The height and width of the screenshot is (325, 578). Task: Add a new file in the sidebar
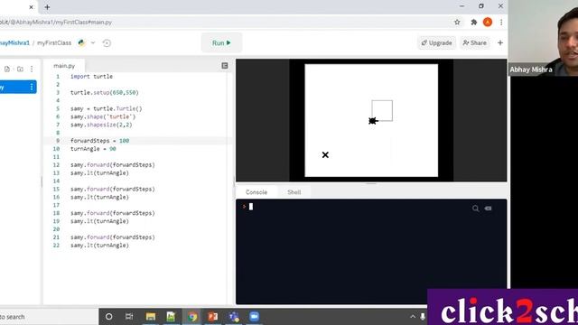[7, 69]
